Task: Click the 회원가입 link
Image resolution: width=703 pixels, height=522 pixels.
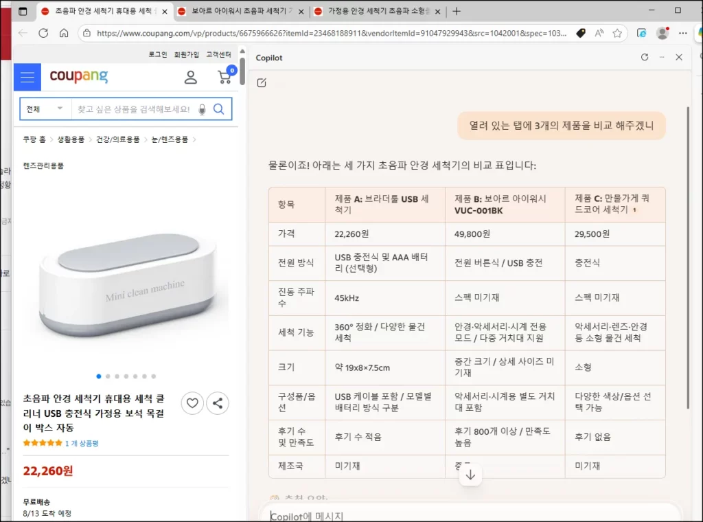Action: (x=187, y=54)
